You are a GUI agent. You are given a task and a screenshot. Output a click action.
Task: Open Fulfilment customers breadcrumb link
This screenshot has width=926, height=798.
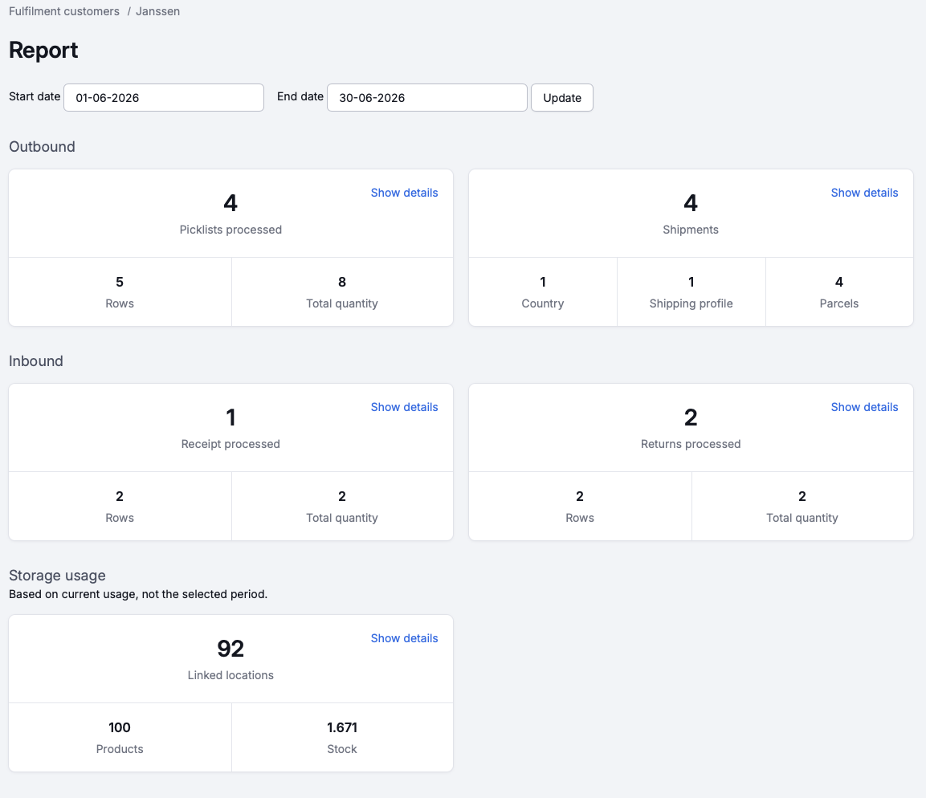(x=63, y=11)
